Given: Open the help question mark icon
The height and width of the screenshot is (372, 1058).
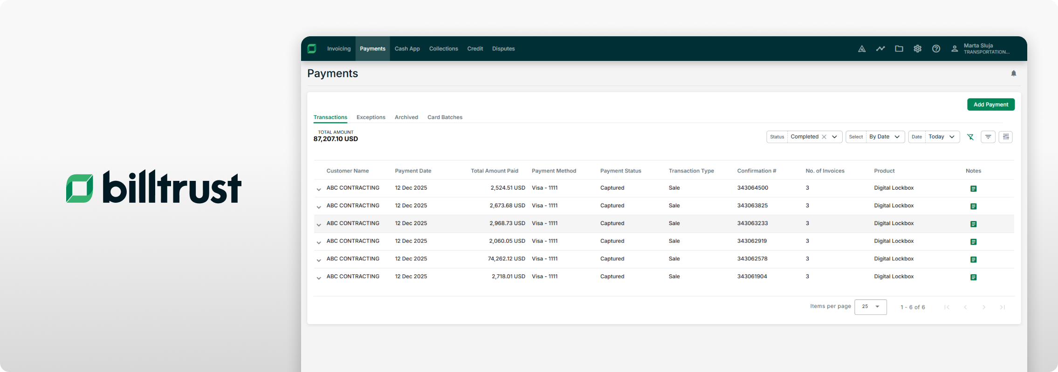Looking at the screenshot, I should tap(936, 48).
